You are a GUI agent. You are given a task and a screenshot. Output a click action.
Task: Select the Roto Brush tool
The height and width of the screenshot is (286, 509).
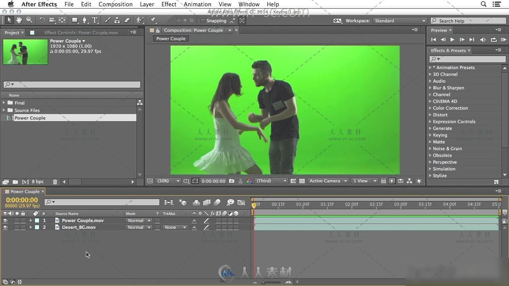(140, 20)
